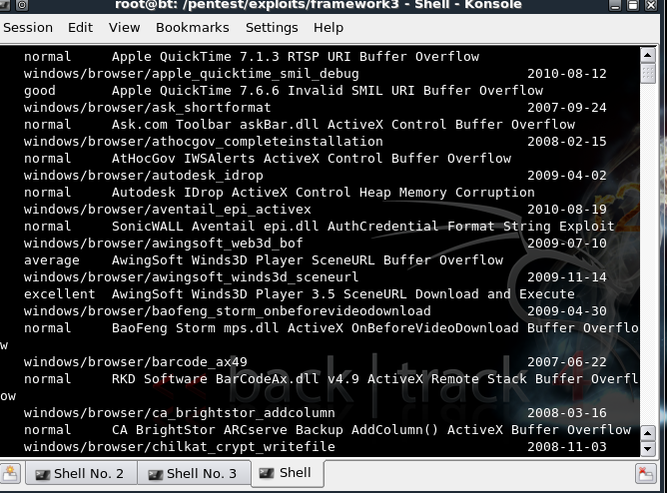Click the 'excellent' rank text
The height and width of the screenshot is (493, 667).
point(60,294)
